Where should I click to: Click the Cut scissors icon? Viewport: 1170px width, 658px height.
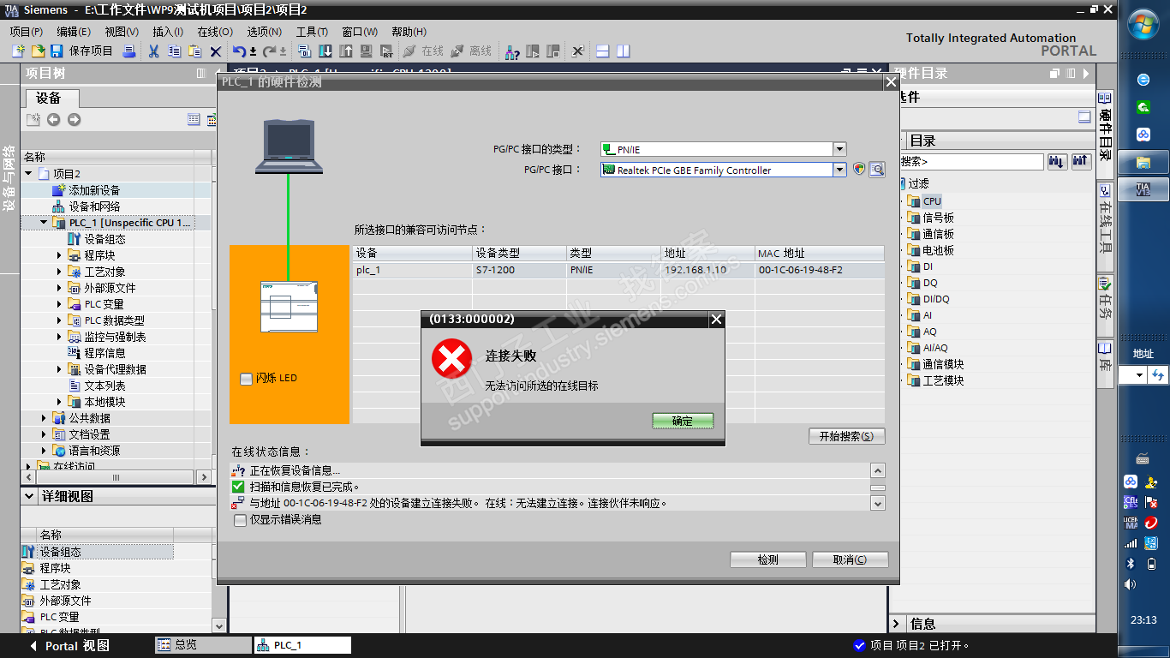[154, 51]
